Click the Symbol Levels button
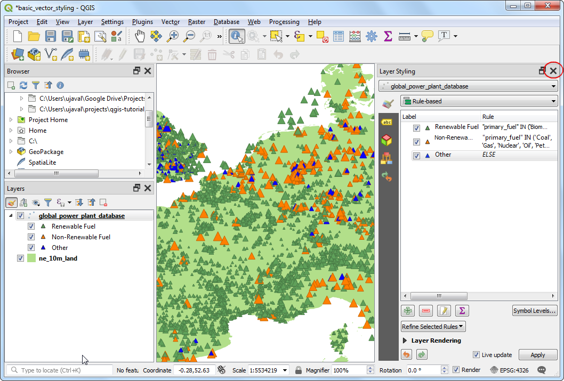The width and height of the screenshot is (564, 381). 534,311
